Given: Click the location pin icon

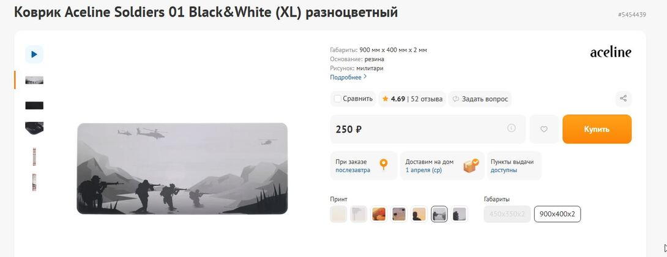Looking at the screenshot, I should pyautogui.click(x=384, y=165).
